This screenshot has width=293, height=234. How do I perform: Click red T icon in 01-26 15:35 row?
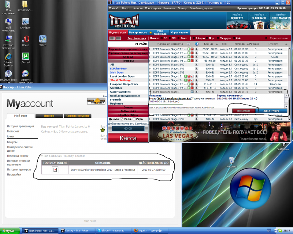192,53
